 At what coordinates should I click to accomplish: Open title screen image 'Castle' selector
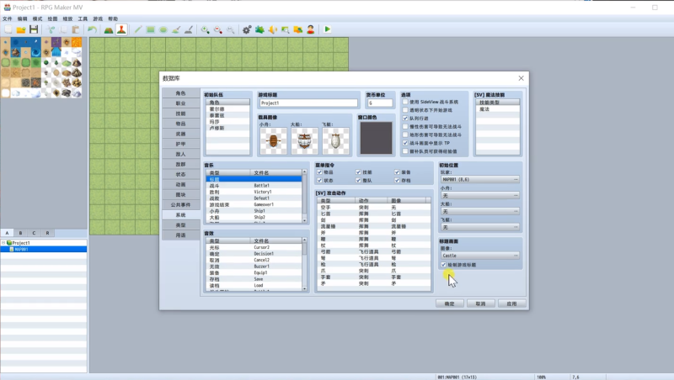(x=480, y=256)
